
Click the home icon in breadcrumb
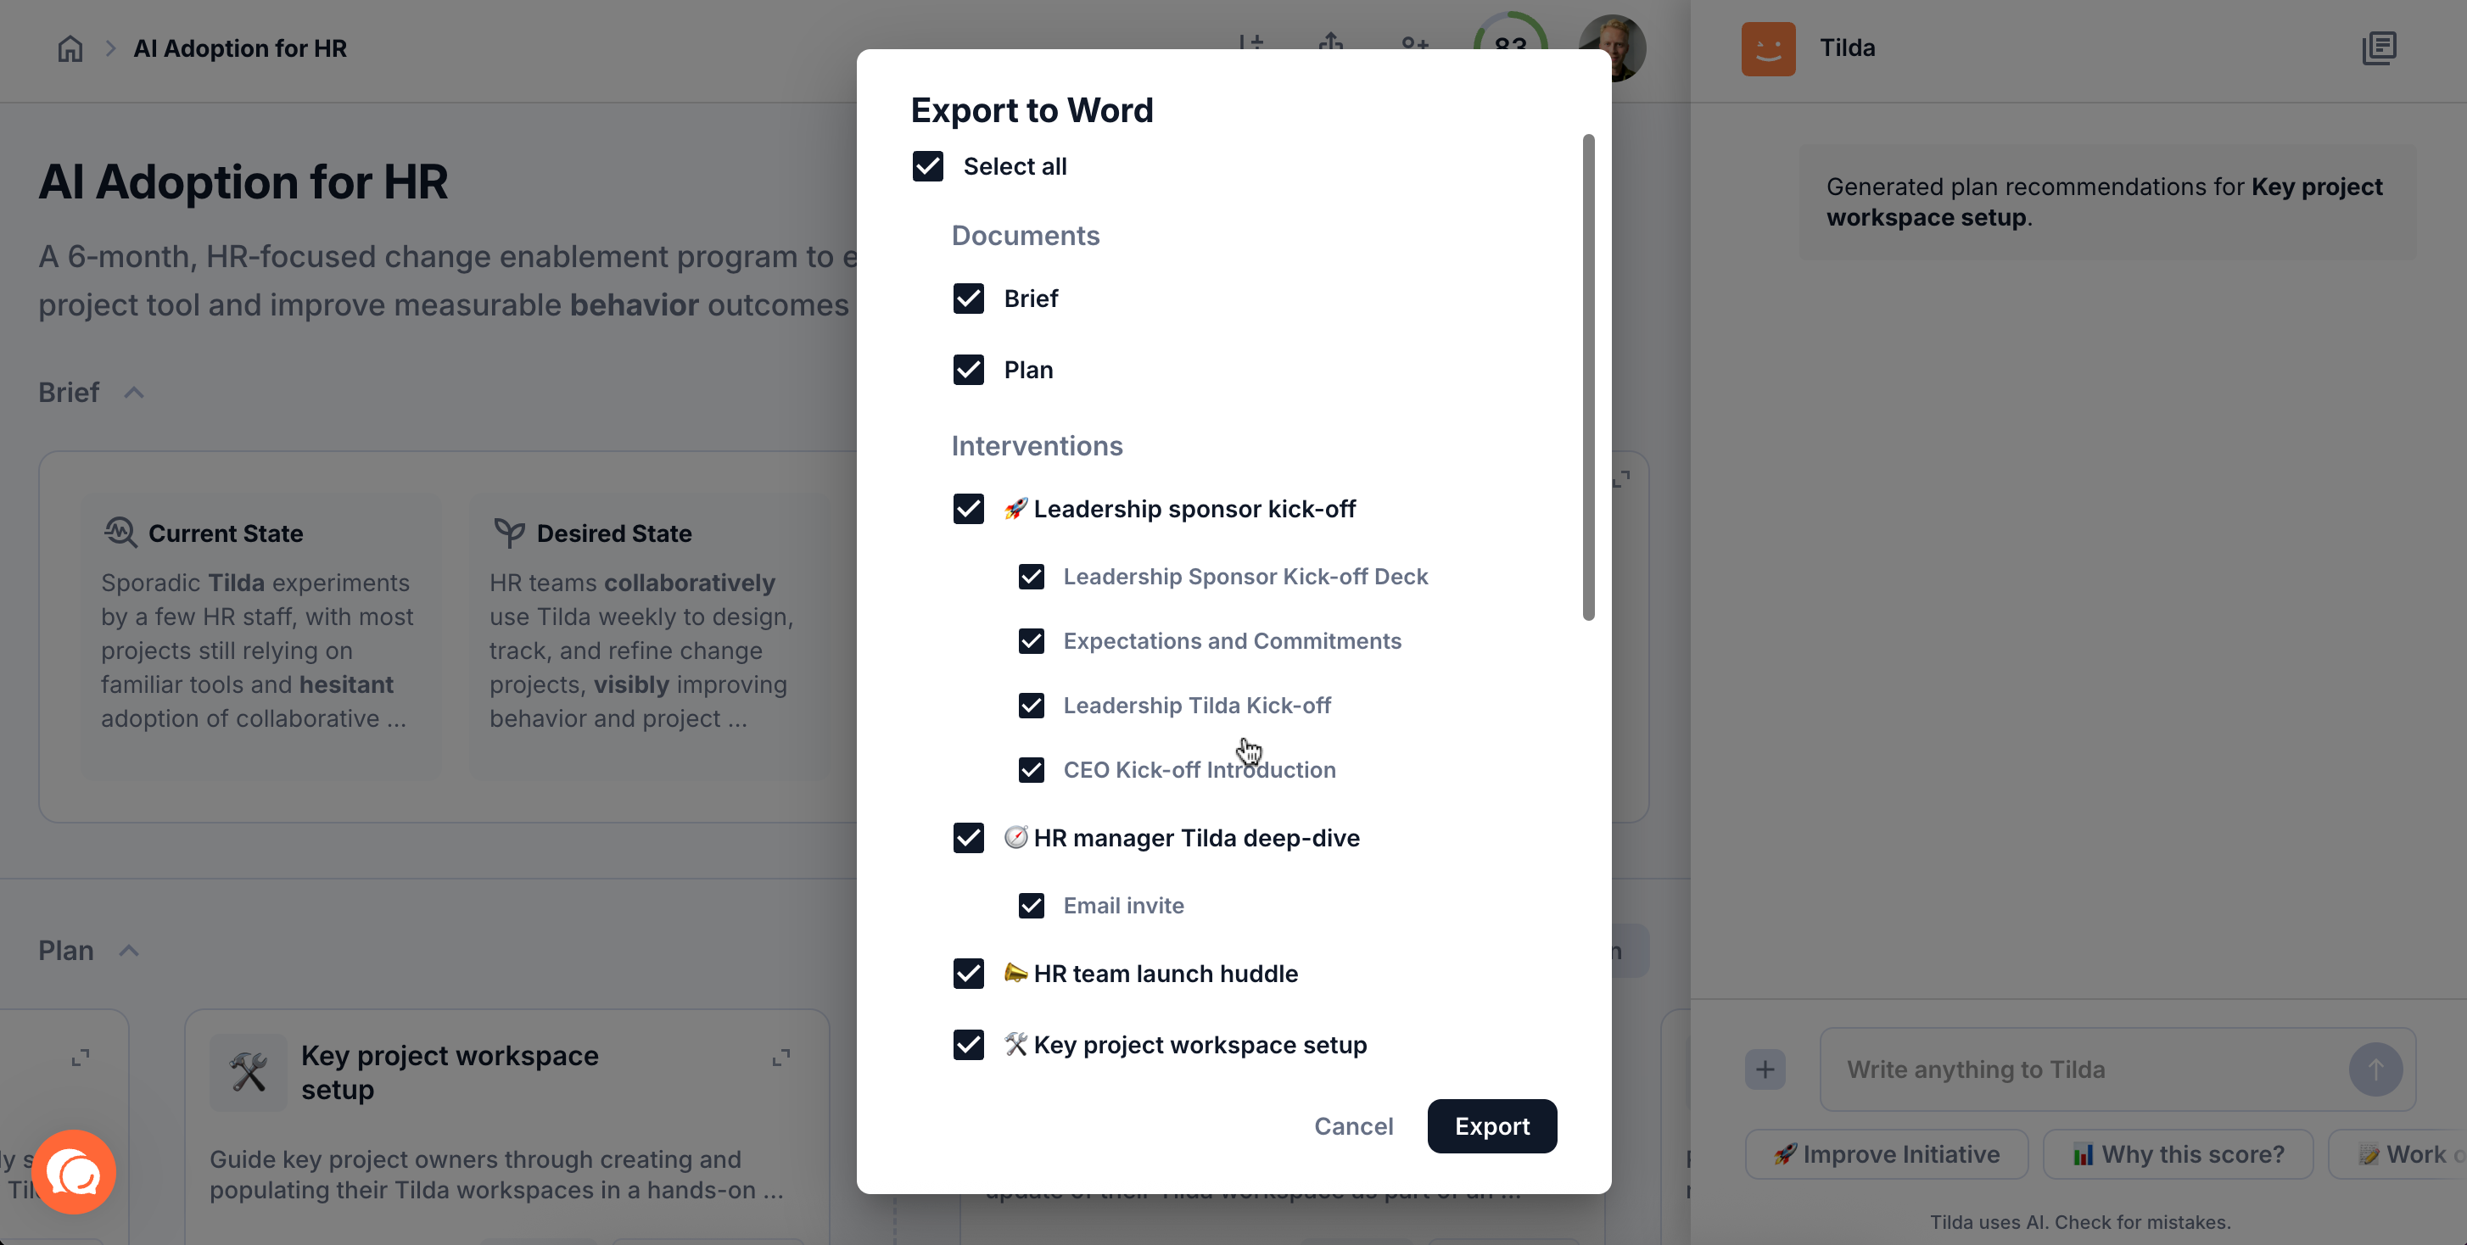tap(70, 47)
